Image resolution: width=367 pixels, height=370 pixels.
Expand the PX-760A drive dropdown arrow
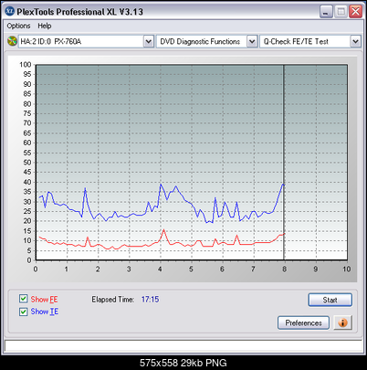[148, 41]
